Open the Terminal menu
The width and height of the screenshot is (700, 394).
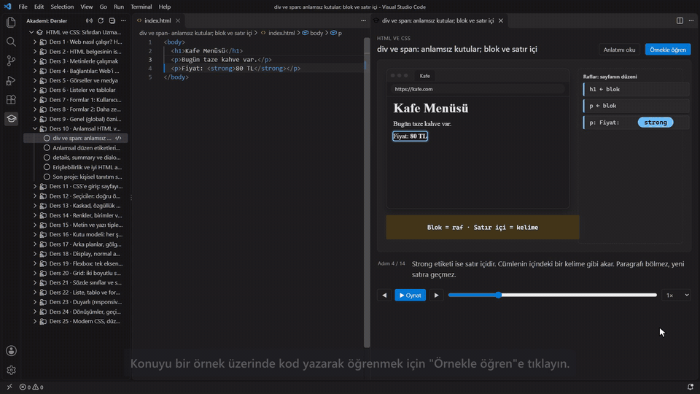pyautogui.click(x=141, y=7)
